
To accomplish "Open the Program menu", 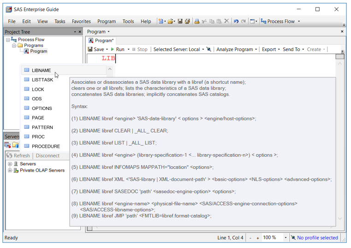I will click(x=107, y=22).
